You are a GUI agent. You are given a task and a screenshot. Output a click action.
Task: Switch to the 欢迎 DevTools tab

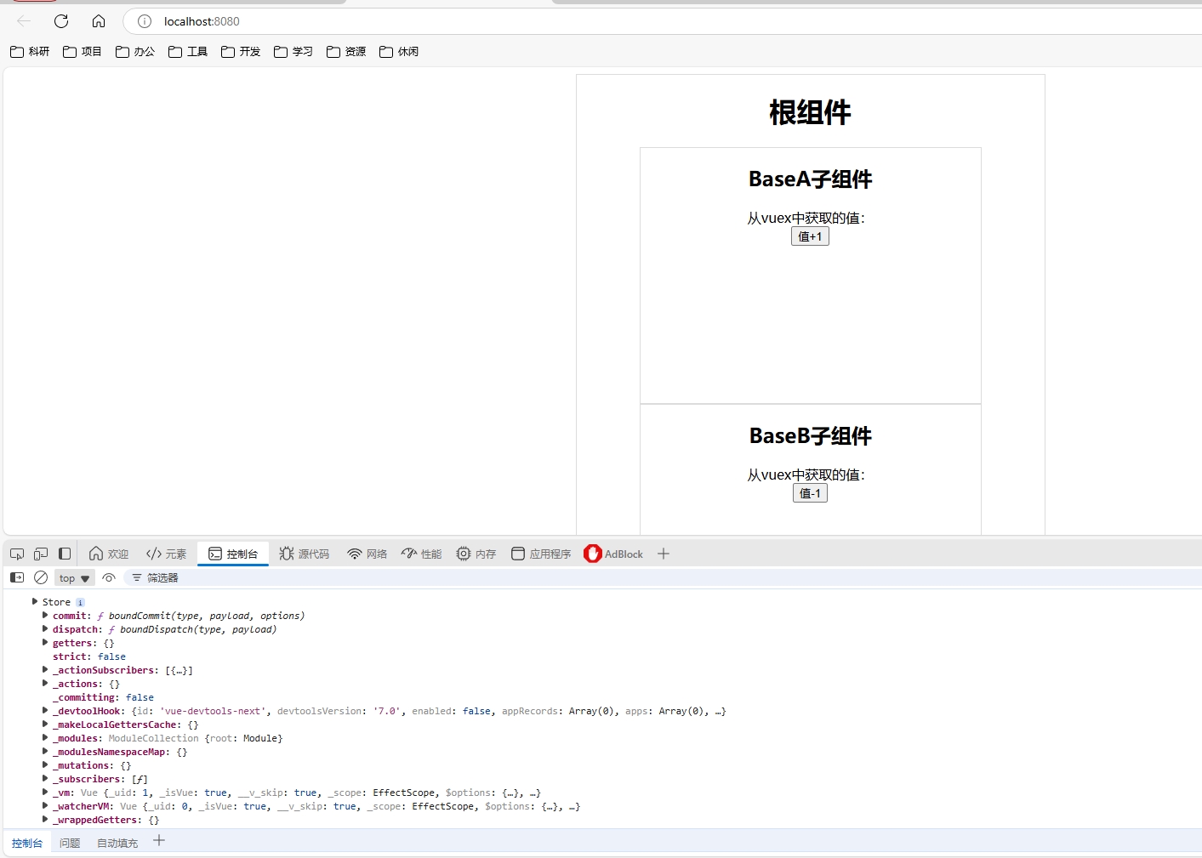tap(109, 554)
